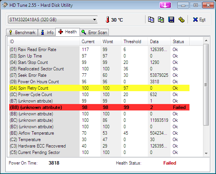Select the Health tab
Image resolution: width=216 pixels, height=174 pixels.
point(67,32)
